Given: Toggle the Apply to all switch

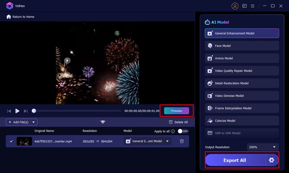Looking at the screenshot, I should coord(183,132).
